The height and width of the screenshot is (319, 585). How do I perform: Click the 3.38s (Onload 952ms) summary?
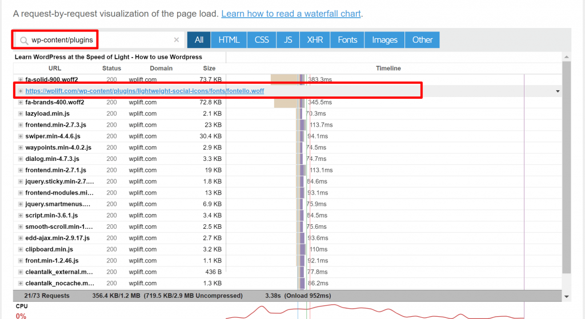pyautogui.click(x=298, y=296)
